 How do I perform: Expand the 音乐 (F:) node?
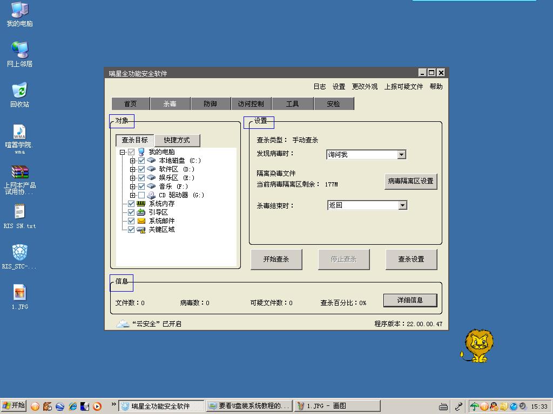coord(132,187)
